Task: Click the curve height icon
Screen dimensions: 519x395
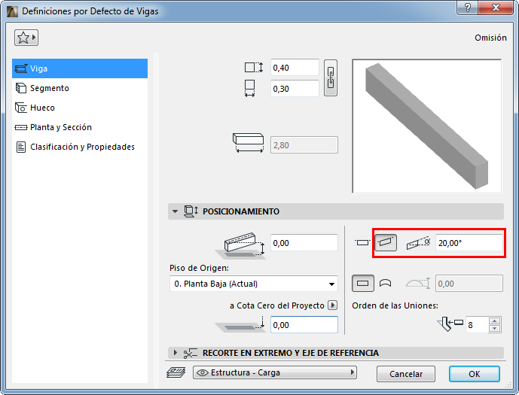Action: point(418,284)
